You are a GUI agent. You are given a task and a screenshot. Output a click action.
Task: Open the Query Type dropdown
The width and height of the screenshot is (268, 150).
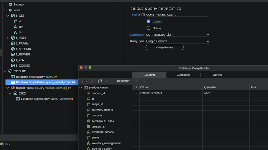[x=178, y=41]
